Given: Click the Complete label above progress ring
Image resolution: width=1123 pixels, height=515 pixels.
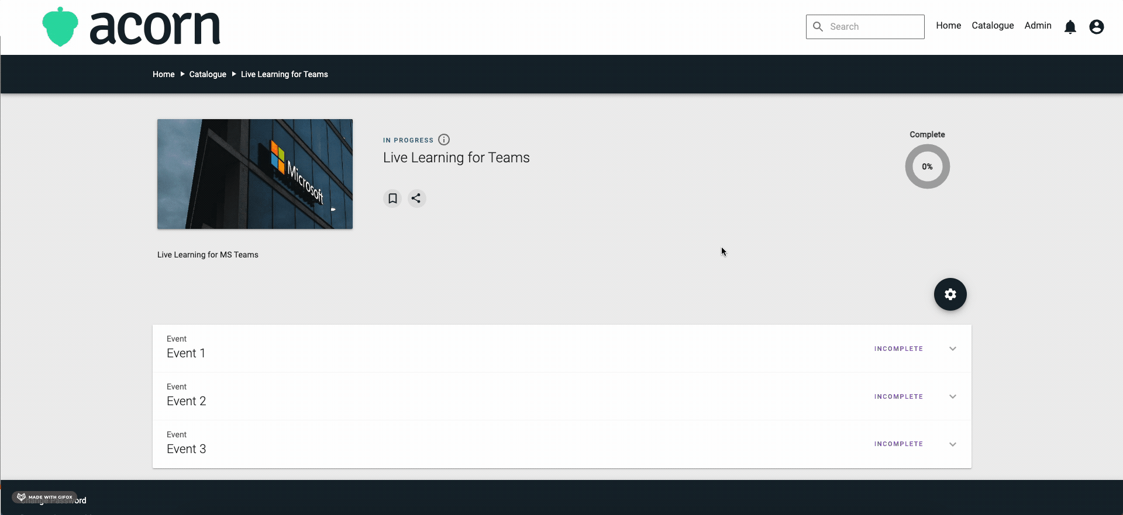Looking at the screenshot, I should point(927,134).
